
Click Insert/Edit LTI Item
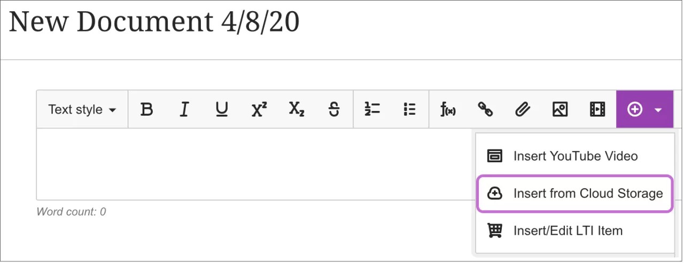pyautogui.click(x=568, y=231)
